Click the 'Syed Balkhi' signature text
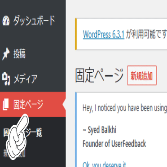Viewport: 167px width, 167px height. pyautogui.click(x=102, y=130)
